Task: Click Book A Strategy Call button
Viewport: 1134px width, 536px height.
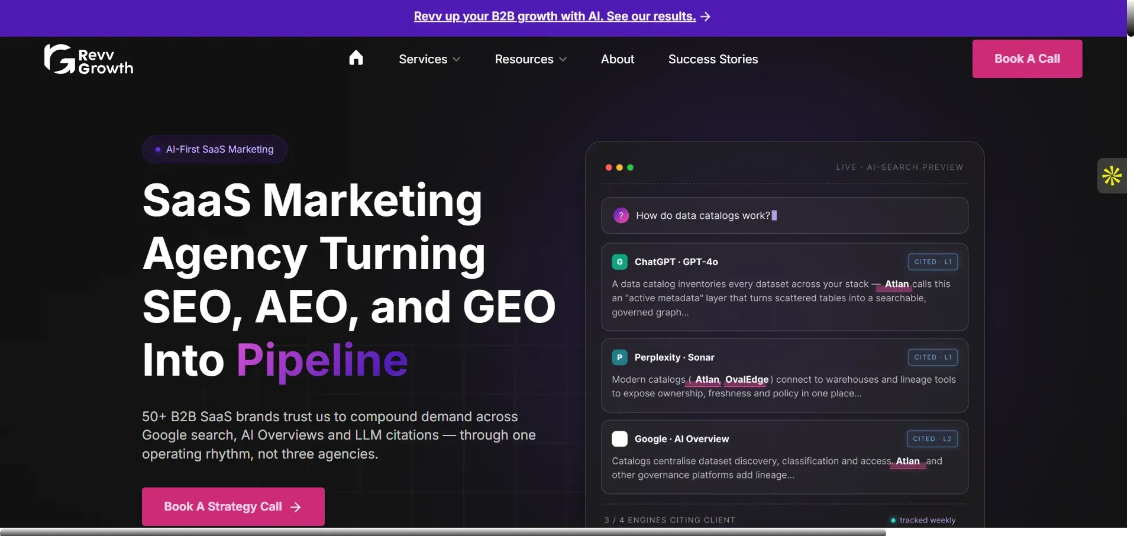Action: pyautogui.click(x=233, y=506)
